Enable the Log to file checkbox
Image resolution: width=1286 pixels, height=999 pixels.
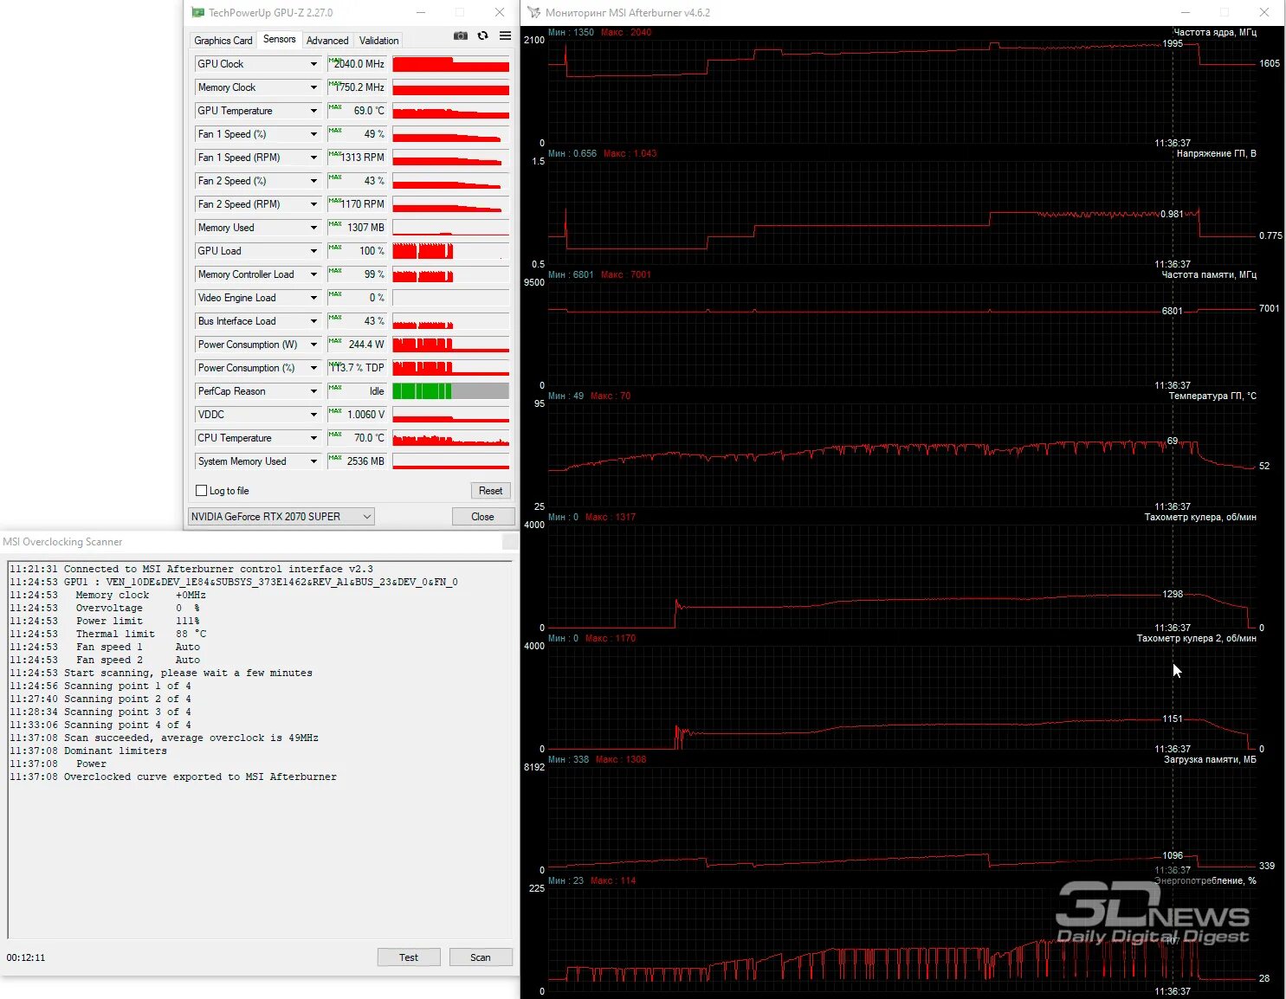tap(202, 491)
